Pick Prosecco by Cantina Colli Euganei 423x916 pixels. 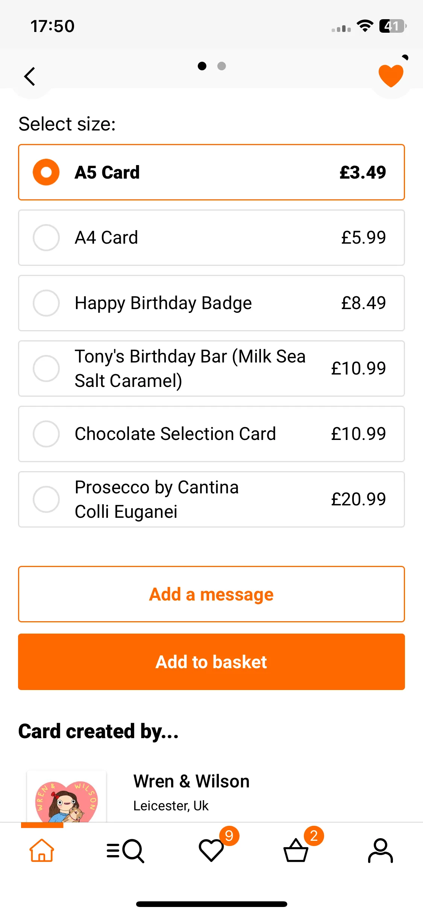(211, 499)
